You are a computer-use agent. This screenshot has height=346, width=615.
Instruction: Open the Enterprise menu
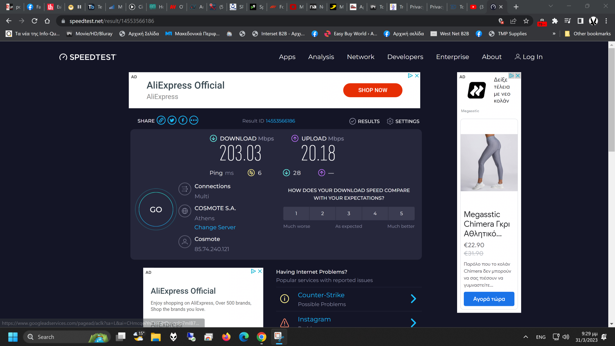452,57
